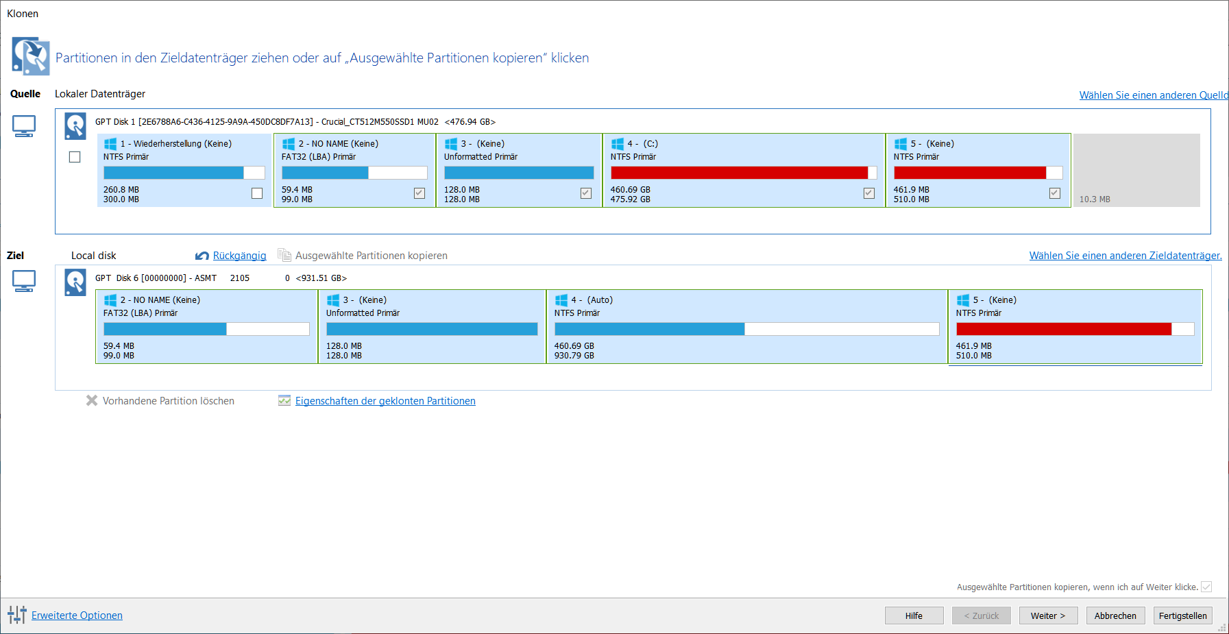1229x634 pixels.
Task: Click red usage bar of source C: partition
Action: click(744, 173)
